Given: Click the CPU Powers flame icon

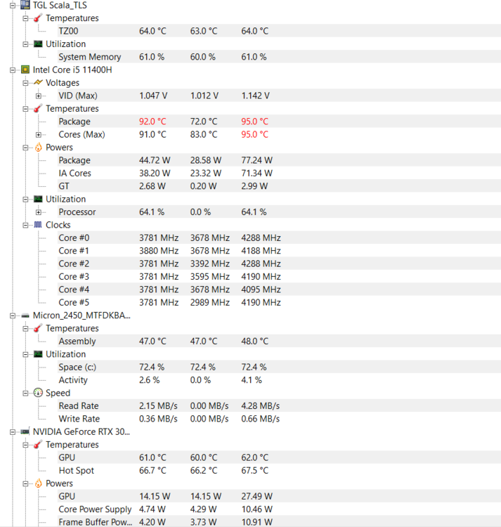Looking at the screenshot, I should pos(39,148).
